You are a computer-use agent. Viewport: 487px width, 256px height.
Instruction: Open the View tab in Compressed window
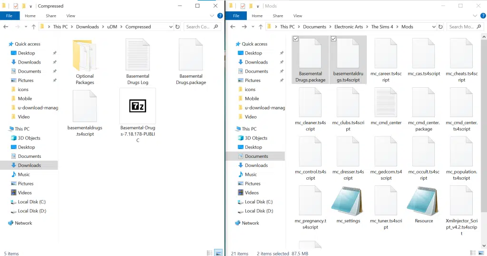click(70, 16)
